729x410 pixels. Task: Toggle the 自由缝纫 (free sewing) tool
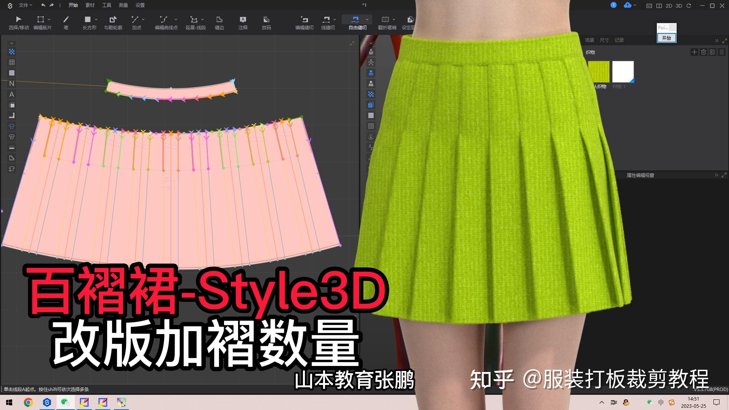[x=355, y=19]
